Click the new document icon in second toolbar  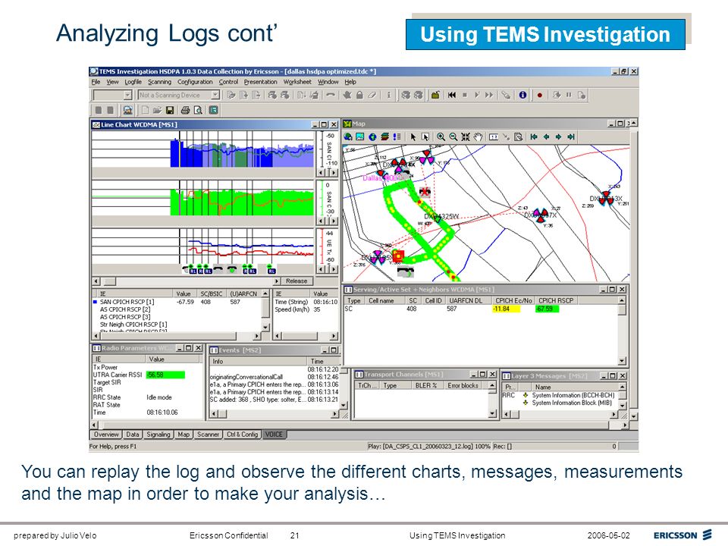click(146, 111)
